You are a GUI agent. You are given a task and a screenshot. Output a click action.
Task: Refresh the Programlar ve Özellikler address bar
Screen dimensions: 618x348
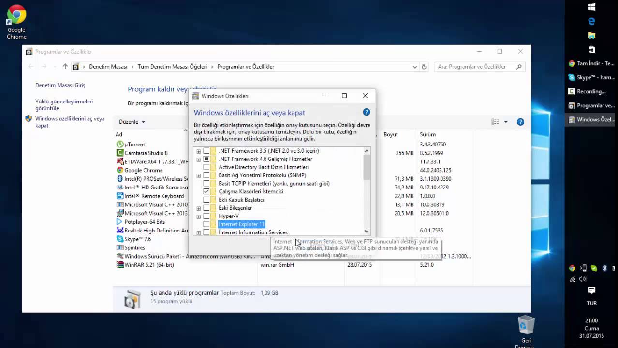(424, 67)
